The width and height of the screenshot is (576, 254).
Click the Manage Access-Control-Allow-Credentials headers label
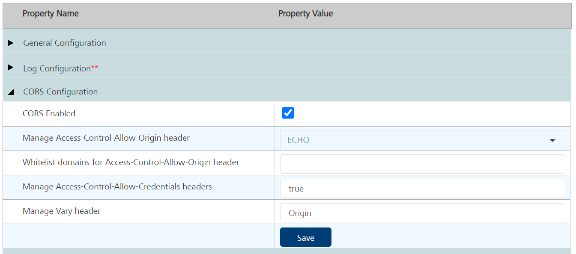tap(117, 186)
